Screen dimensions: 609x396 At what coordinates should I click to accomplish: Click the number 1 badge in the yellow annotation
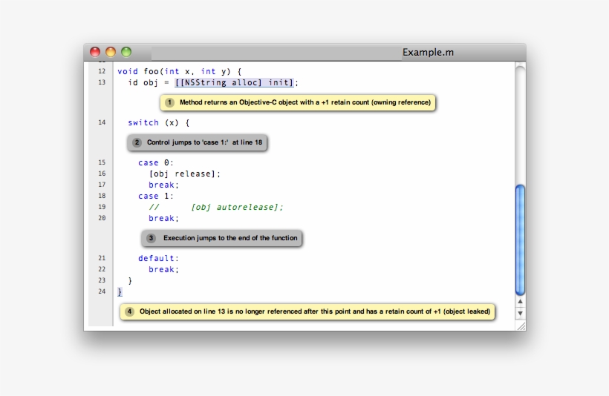click(x=170, y=102)
